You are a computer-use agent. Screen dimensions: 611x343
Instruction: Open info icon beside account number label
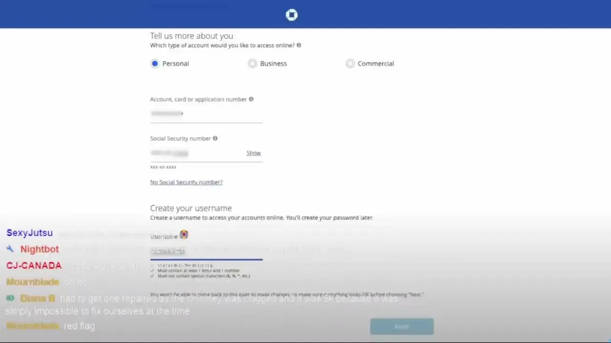[x=251, y=99]
